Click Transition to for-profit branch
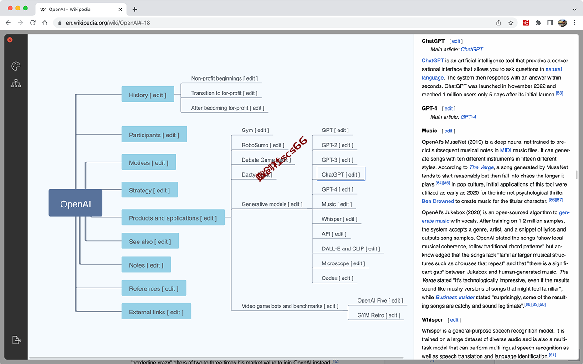 pos(224,93)
